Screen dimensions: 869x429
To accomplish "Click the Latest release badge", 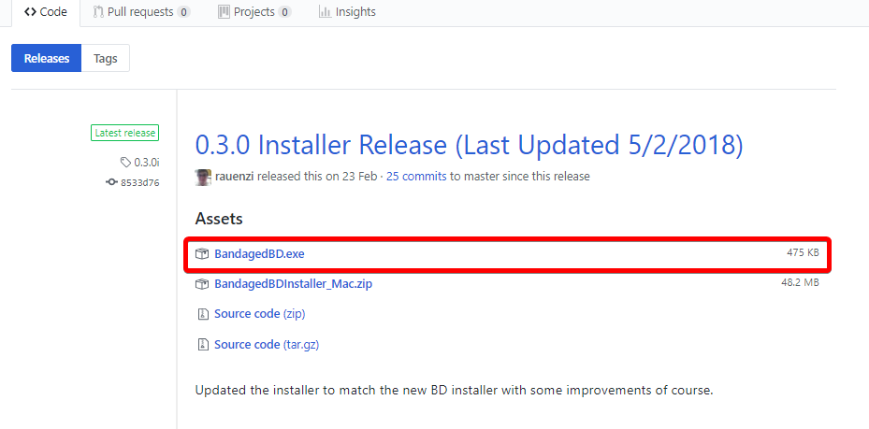I will click(x=124, y=133).
